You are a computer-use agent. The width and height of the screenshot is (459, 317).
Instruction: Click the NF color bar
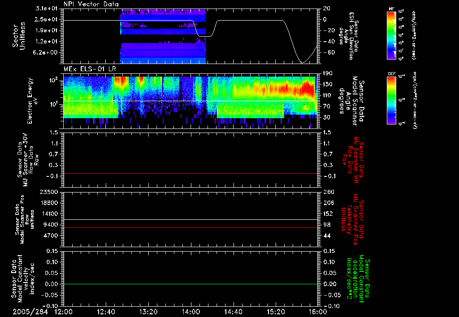click(x=391, y=35)
